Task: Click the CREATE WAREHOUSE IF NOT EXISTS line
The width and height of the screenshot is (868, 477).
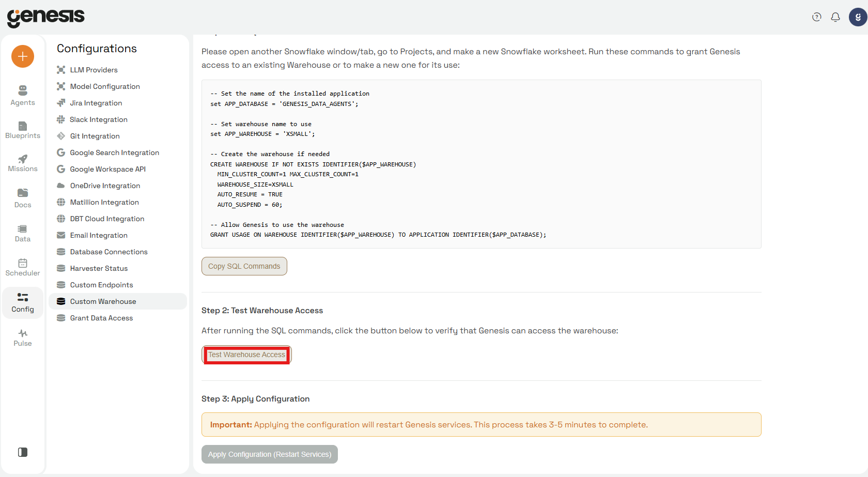Action: [313, 164]
